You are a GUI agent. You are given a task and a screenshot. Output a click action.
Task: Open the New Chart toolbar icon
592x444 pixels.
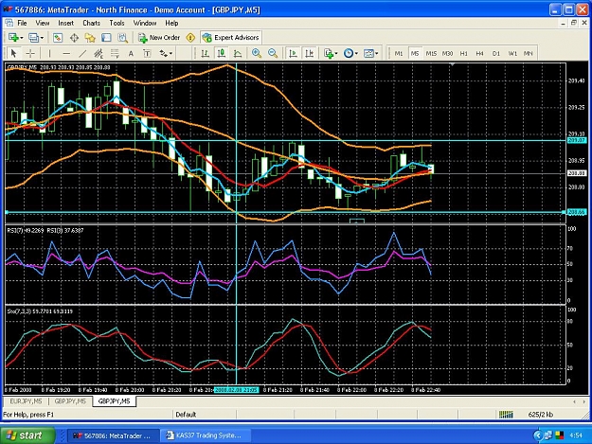click(13, 37)
